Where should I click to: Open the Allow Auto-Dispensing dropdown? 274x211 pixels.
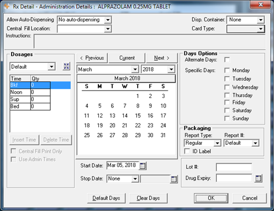pyautogui.click(x=108, y=20)
